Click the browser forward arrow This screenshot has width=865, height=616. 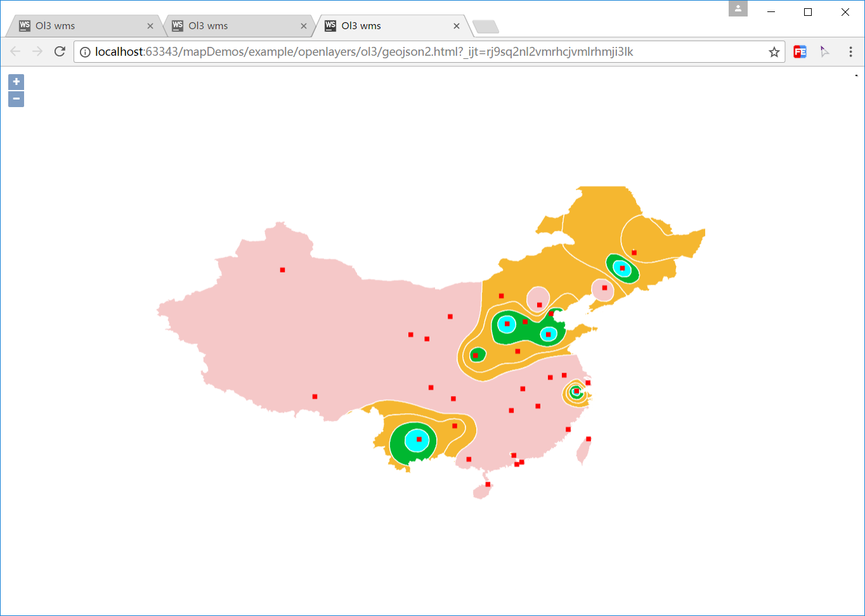[37, 51]
